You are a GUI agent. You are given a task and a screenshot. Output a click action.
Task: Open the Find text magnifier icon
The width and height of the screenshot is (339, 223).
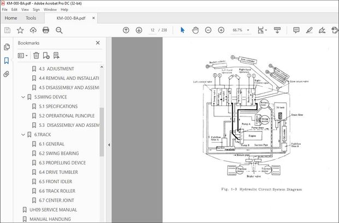click(59, 30)
